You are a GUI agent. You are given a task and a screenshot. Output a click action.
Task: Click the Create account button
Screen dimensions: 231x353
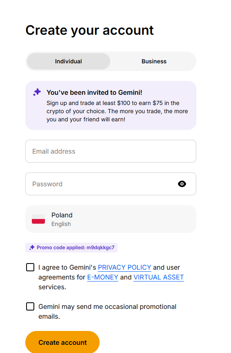click(x=62, y=342)
